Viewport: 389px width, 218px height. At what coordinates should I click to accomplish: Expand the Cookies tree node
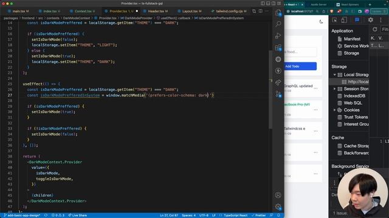point(334,110)
